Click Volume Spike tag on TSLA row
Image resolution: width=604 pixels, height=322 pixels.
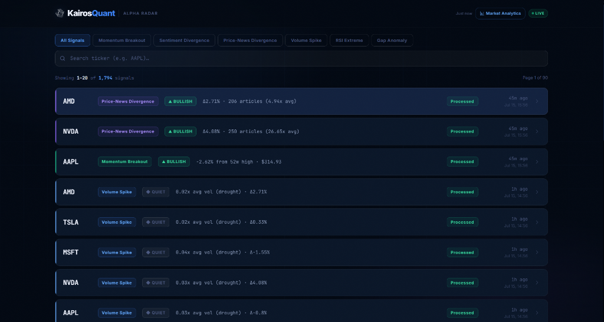pos(117,222)
